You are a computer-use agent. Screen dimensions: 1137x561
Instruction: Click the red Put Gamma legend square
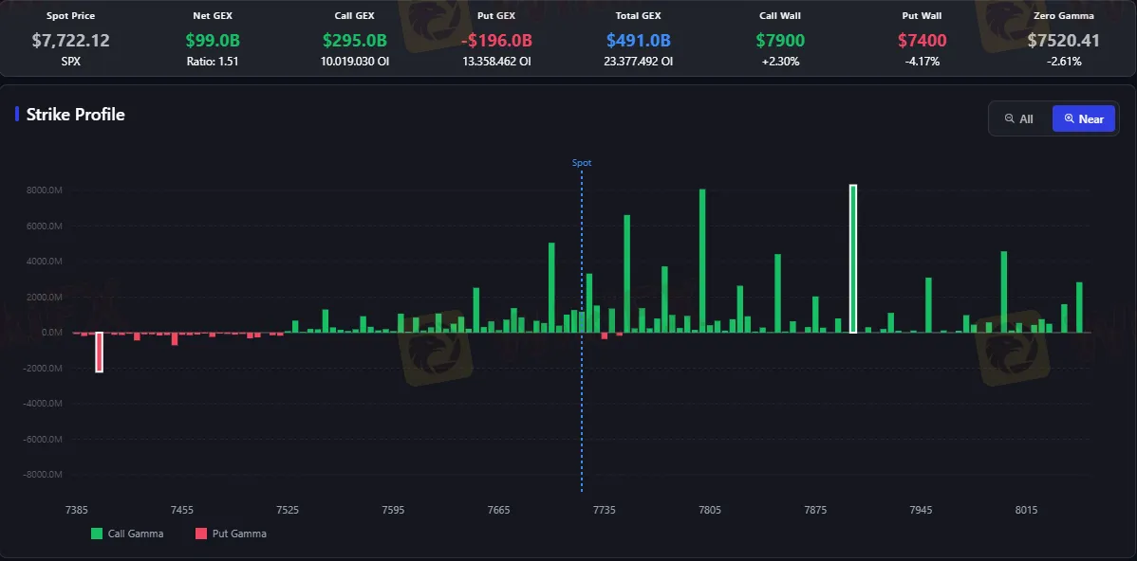point(201,534)
